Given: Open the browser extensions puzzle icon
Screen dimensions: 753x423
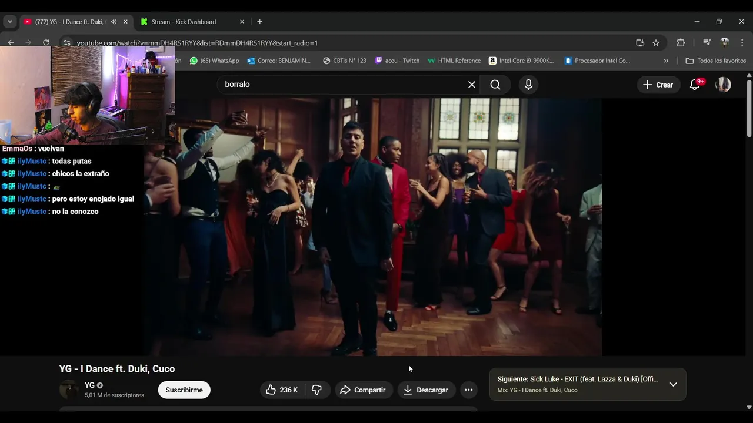Looking at the screenshot, I should [681, 42].
